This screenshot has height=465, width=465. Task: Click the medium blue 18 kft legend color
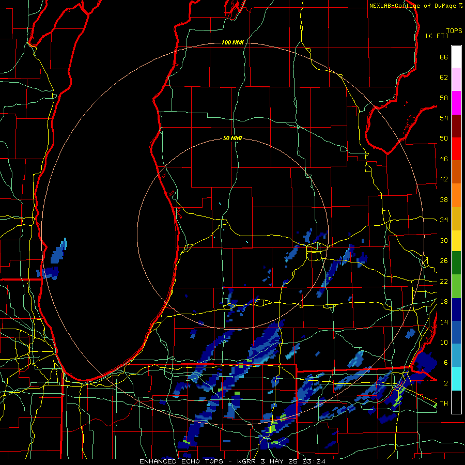click(456, 332)
